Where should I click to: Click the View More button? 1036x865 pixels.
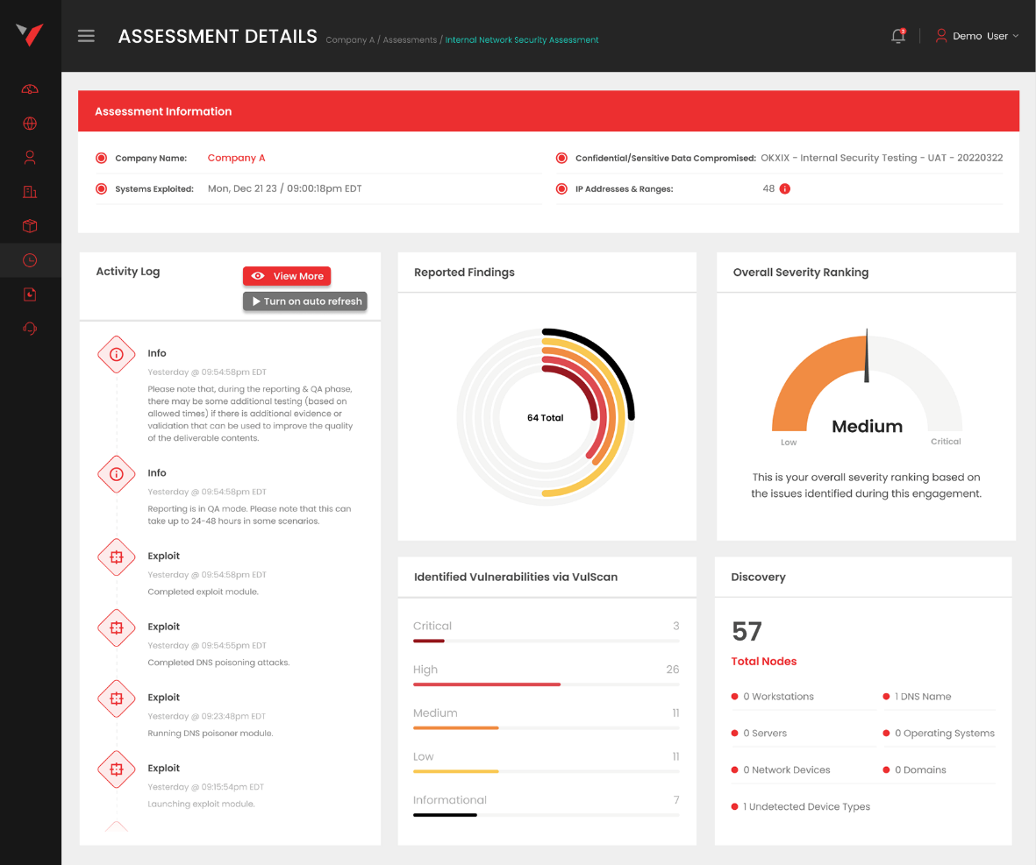click(287, 276)
